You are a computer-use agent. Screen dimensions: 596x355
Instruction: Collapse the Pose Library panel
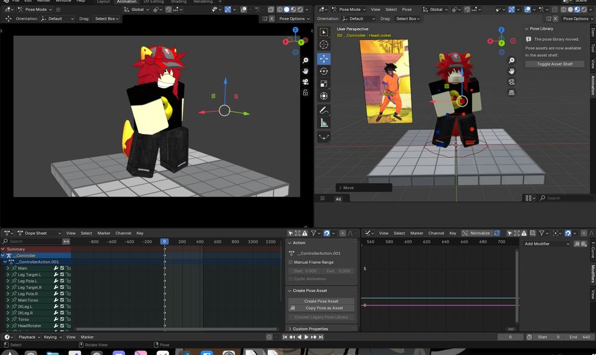pos(526,29)
